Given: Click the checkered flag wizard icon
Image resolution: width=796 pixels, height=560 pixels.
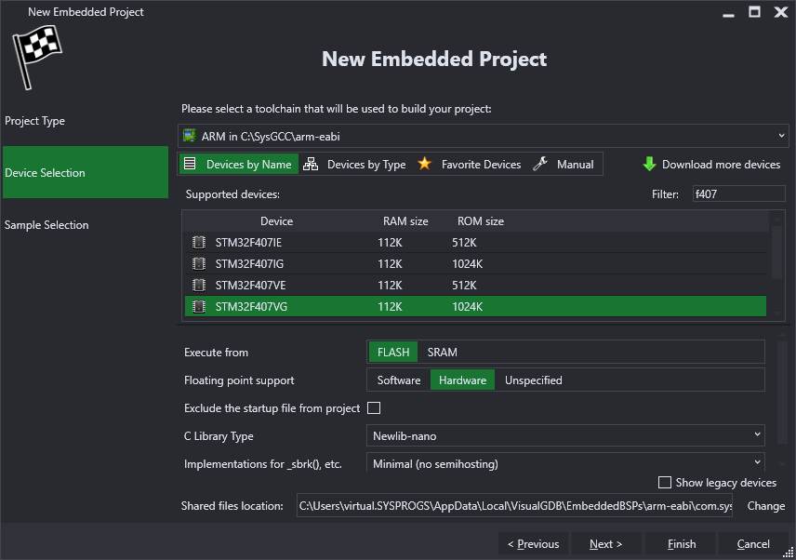Looking at the screenshot, I should [x=36, y=58].
